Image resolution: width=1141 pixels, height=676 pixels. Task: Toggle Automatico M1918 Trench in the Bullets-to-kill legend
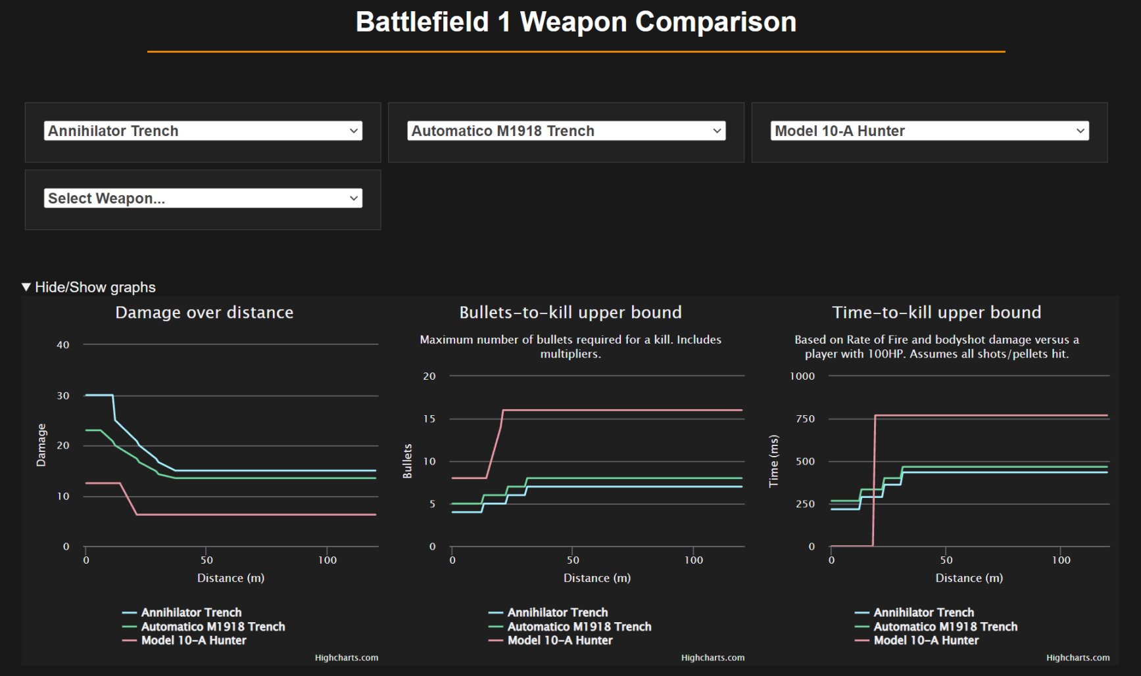coord(570,627)
